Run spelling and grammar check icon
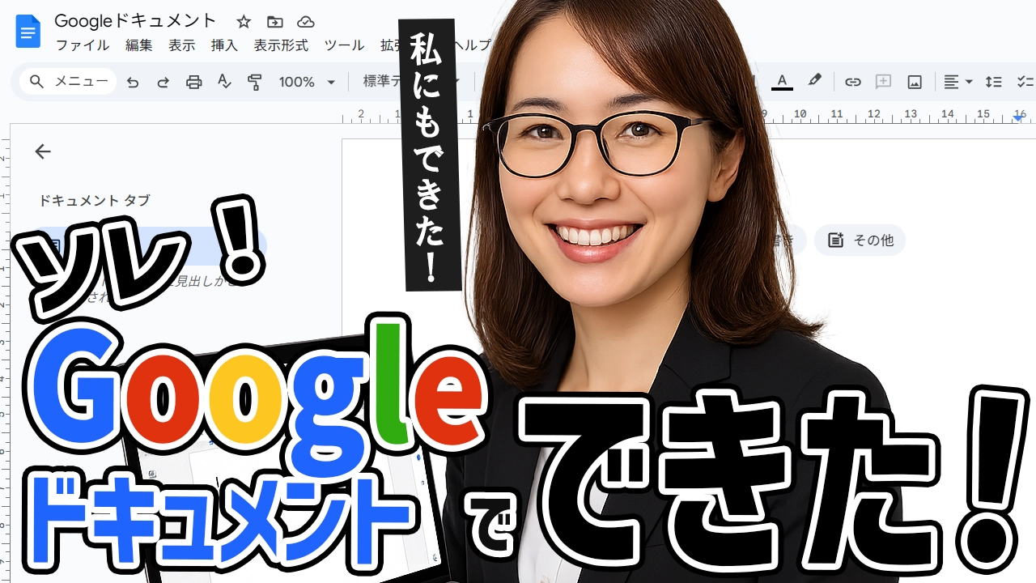The image size is (1036, 583). pos(224,82)
